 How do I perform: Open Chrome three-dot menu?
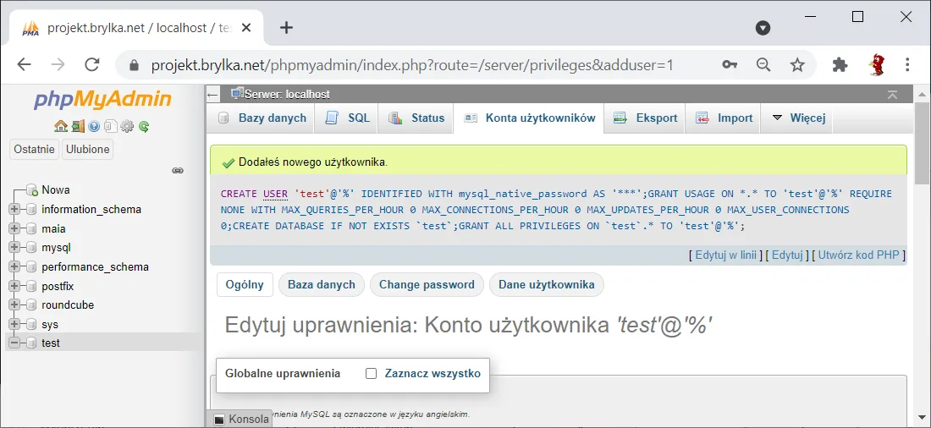point(907,64)
